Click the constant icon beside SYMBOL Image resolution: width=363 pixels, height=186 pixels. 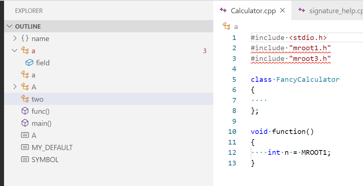point(25,159)
